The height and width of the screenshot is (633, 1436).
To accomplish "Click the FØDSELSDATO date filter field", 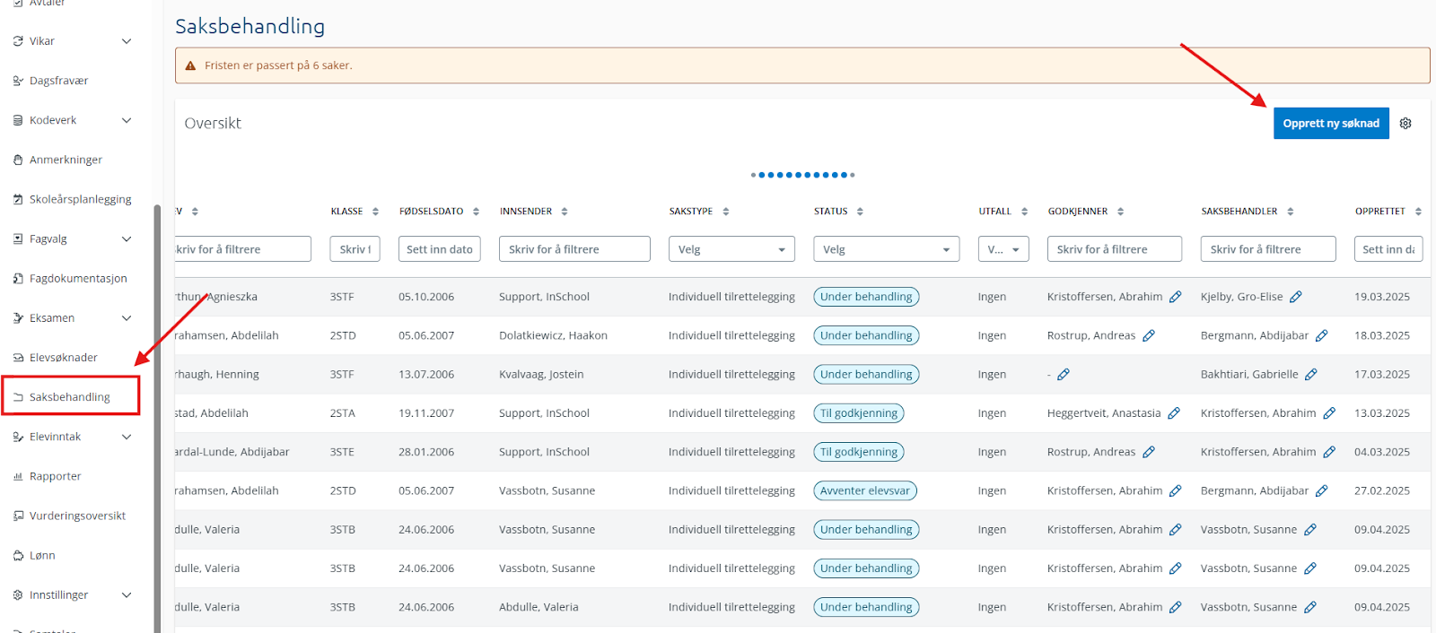I will tap(440, 249).
